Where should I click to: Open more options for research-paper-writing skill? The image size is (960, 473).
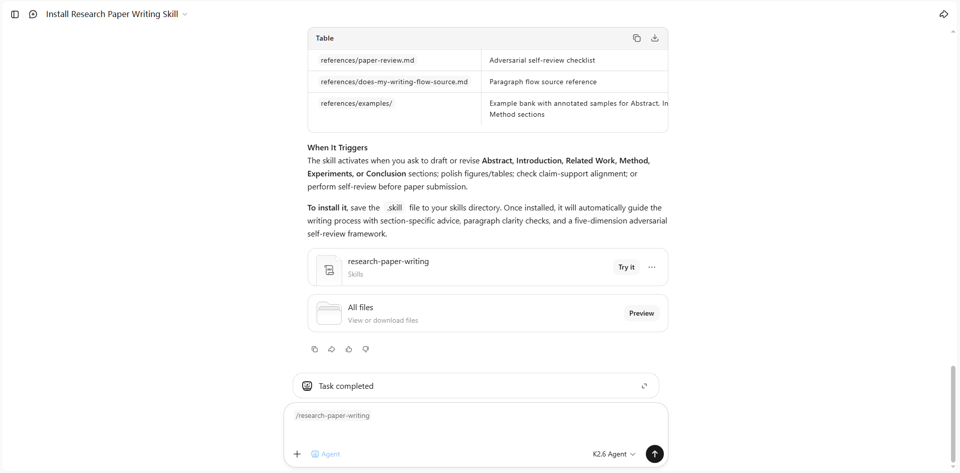click(652, 267)
